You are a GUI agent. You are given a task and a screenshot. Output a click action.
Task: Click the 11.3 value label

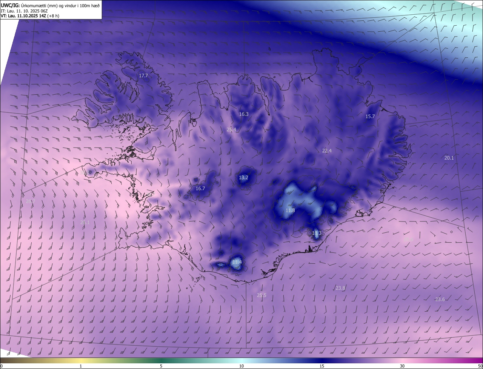click(x=317, y=233)
